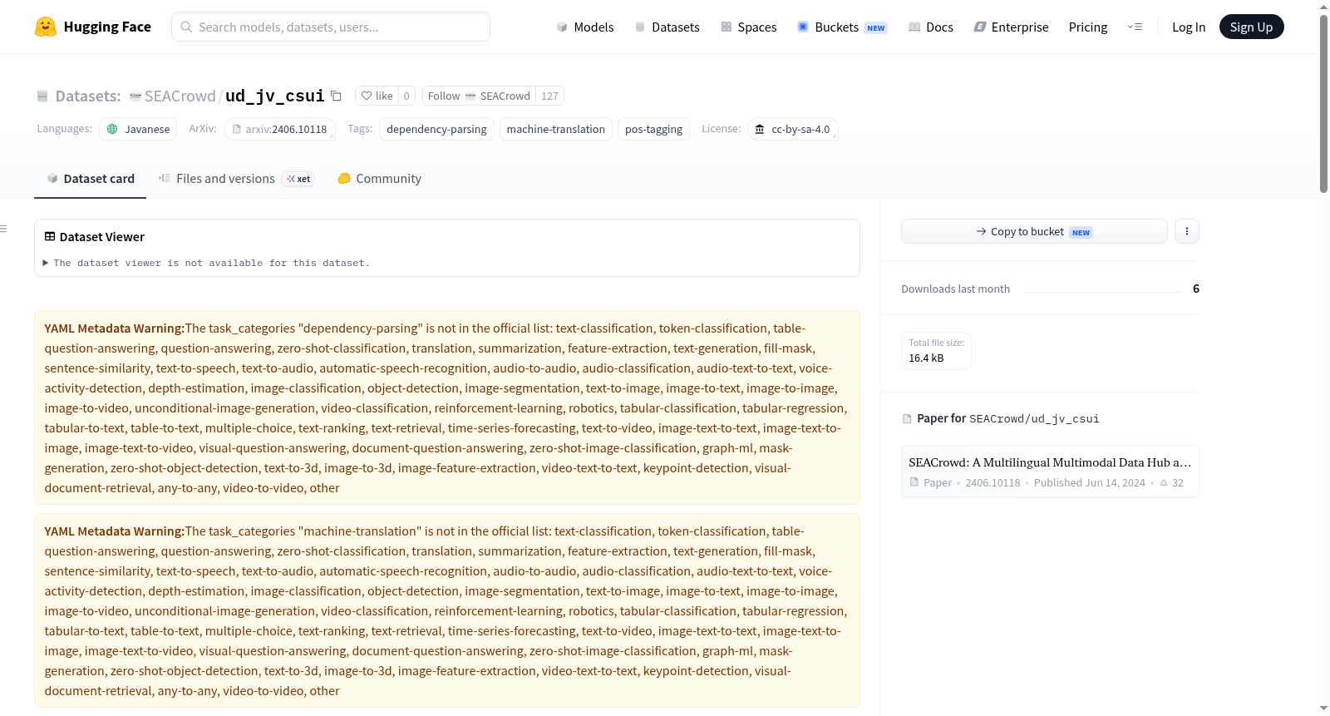Click the followers count 127

pyautogui.click(x=549, y=96)
